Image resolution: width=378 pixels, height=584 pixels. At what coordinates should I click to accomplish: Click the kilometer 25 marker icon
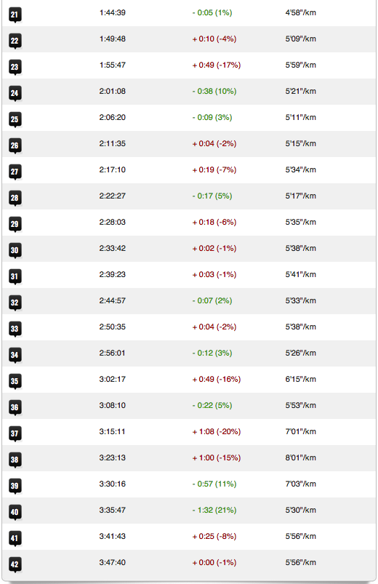coord(15,119)
